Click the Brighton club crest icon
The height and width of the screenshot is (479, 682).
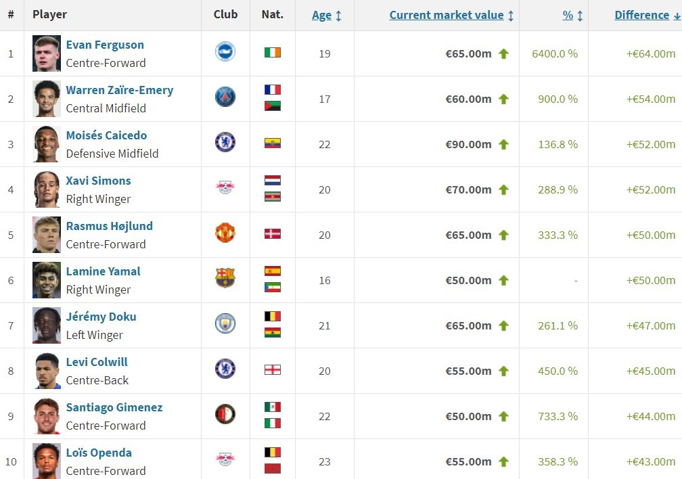(x=225, y=52)
